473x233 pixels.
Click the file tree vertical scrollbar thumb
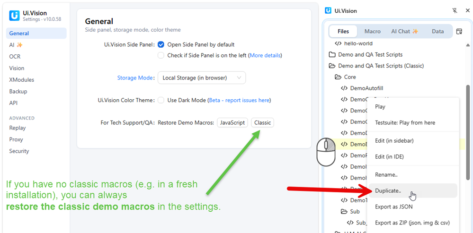(x=468, y=132)
